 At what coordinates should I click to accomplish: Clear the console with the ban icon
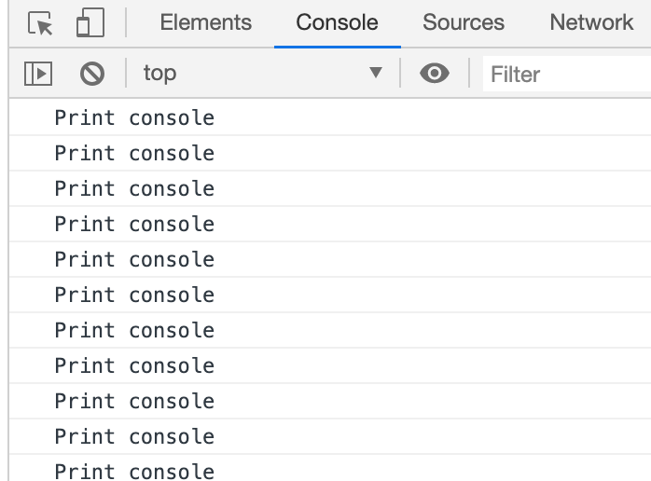tap(92, 74)
